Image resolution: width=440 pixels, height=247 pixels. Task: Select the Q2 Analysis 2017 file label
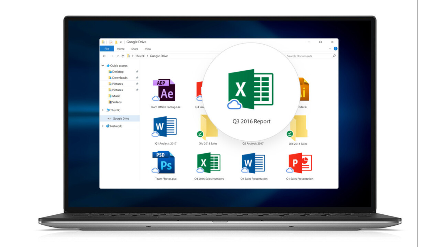pos(253,143)
